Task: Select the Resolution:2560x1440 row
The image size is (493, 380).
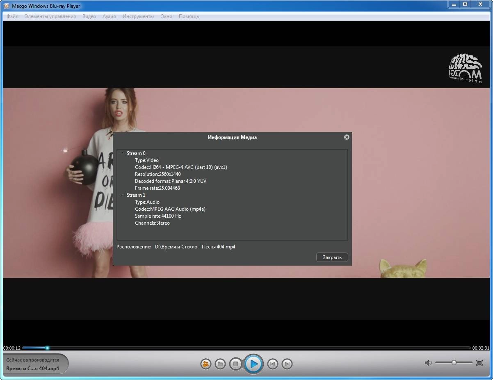Action: tap(158, 174)
